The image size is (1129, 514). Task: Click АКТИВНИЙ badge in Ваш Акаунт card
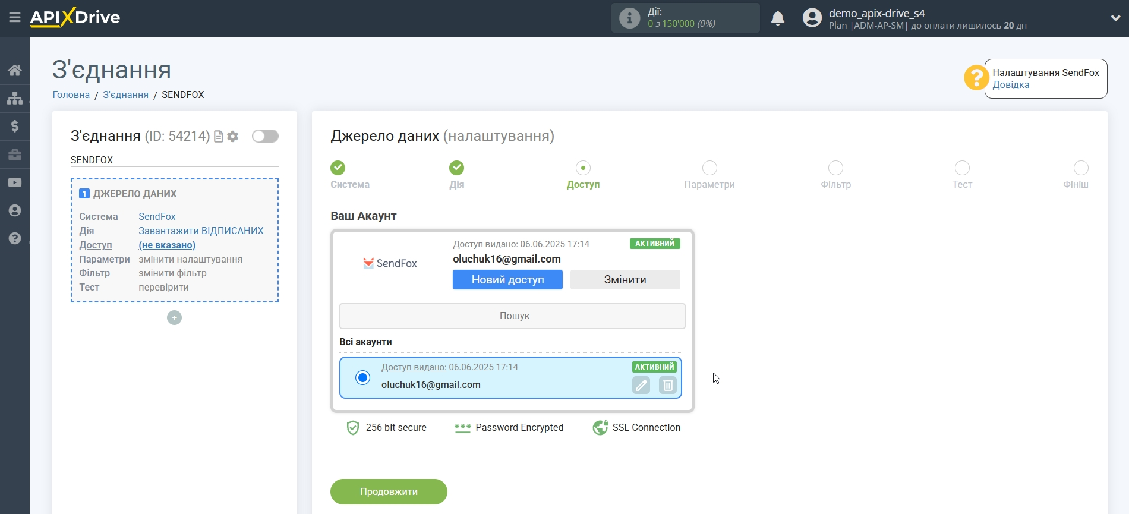tap(655, 244)
